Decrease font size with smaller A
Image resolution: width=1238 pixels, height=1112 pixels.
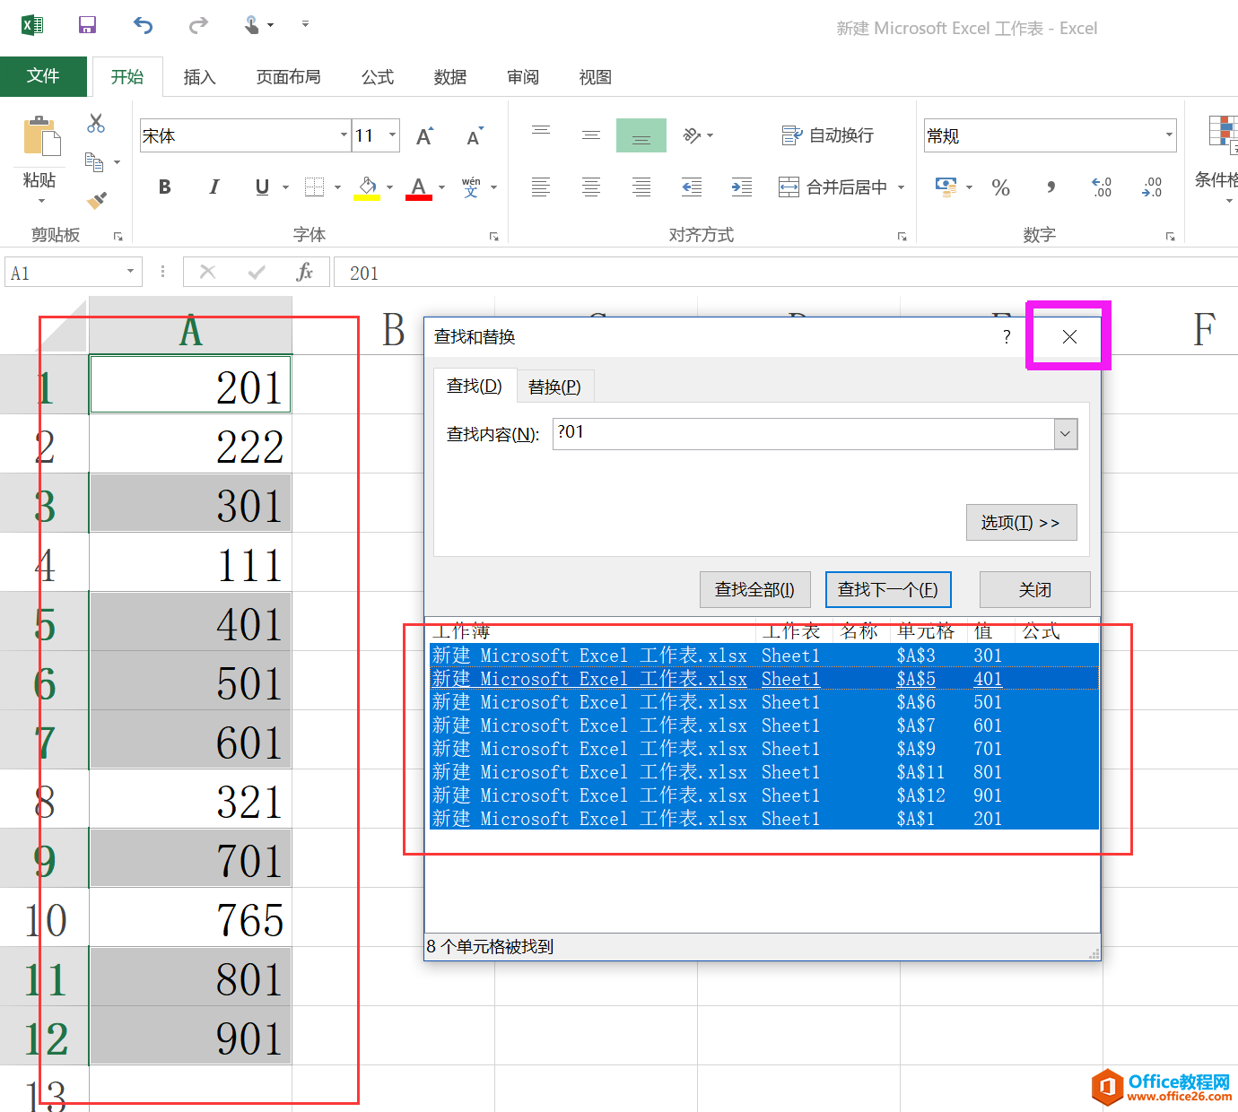pyautogui.click(x=475, y=136)
